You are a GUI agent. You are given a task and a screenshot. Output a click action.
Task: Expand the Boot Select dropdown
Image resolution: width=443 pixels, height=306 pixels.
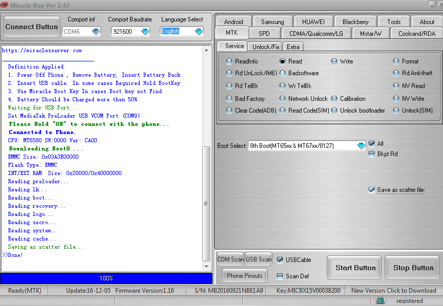(x=361, y=146)
